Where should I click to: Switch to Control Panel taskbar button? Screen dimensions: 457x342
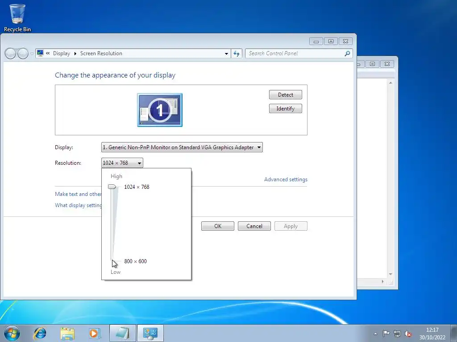(x=150, y=333)
